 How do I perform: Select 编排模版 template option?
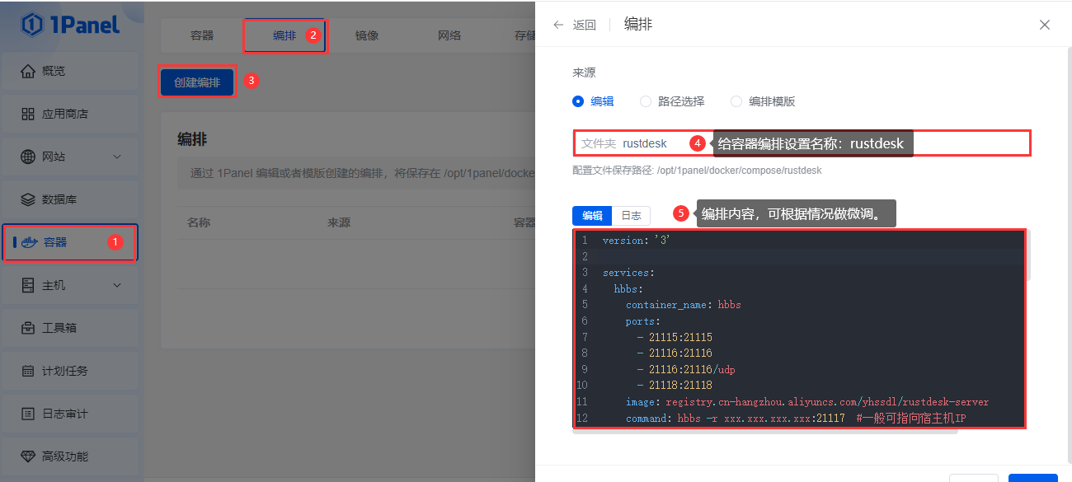(x=736, y=101)
